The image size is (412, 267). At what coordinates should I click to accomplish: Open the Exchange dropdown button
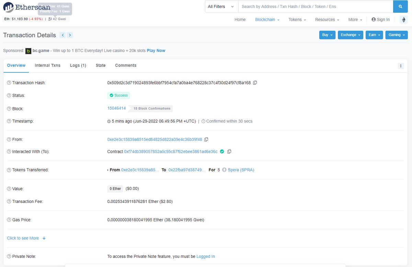(x=351, y=35)
